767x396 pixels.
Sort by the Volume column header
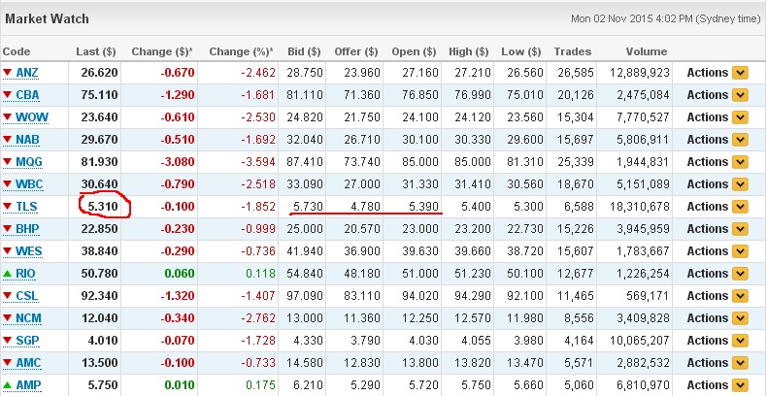pyautogui.click(x=647, y=51)
